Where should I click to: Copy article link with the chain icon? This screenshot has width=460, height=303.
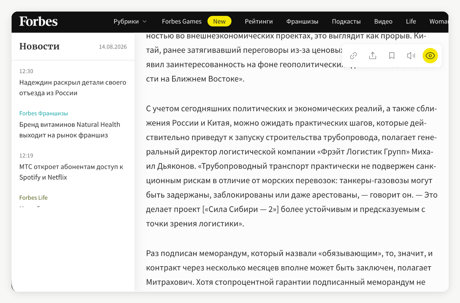tap(353, 55)
